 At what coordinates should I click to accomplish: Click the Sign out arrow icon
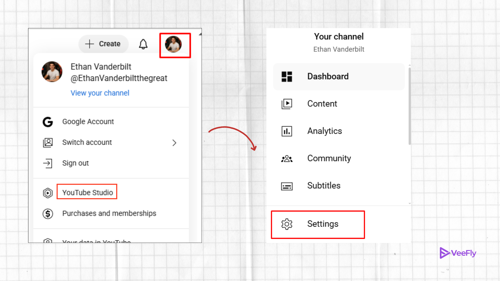click(x=48, y=163)
